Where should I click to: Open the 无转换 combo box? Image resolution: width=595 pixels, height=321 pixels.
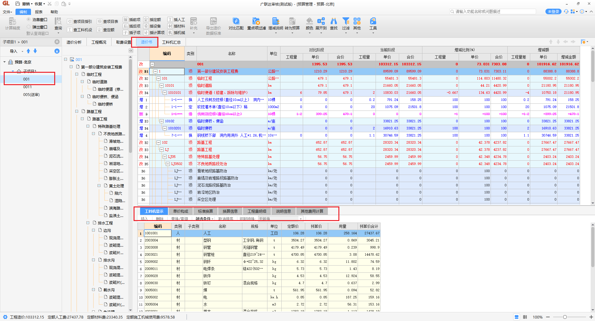[x=280, y=219]
